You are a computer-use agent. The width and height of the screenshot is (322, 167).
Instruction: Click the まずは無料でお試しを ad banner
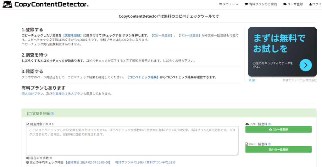tap(277, 44)
